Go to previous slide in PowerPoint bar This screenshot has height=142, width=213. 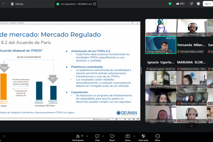pos(113,119)
